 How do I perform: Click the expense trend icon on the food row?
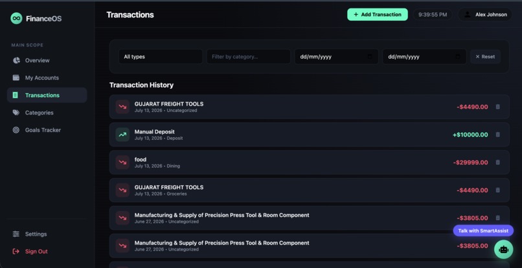click(122, 162)
